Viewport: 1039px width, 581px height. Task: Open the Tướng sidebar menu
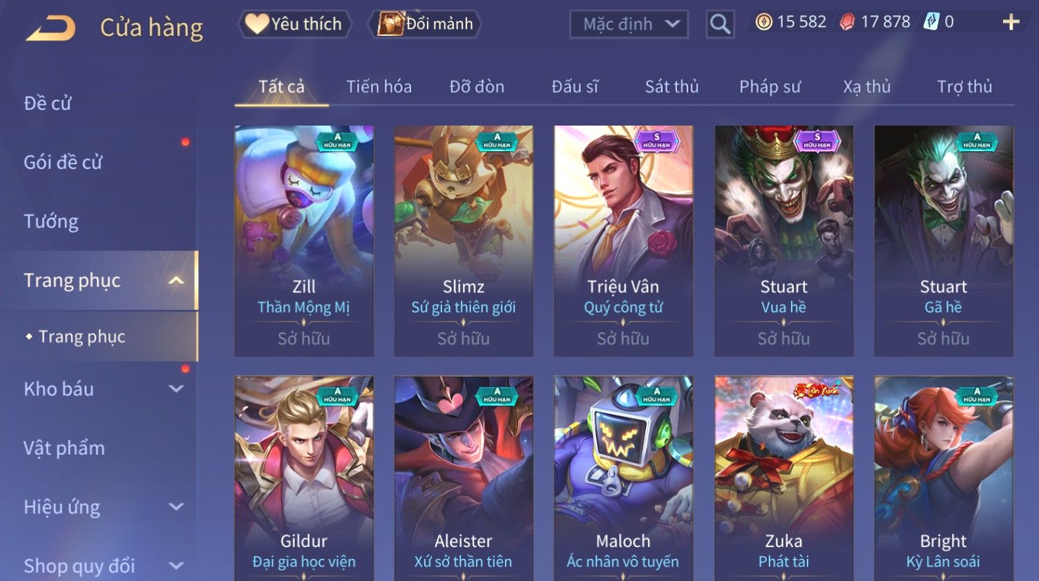pyautogui.click(x=51, y=221)
